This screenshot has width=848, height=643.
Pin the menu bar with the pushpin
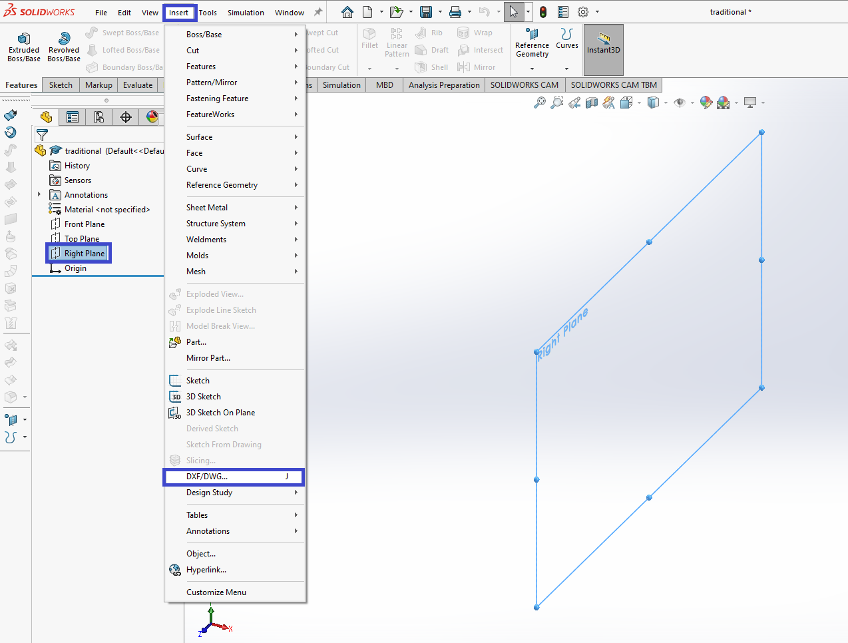[318, 12]
